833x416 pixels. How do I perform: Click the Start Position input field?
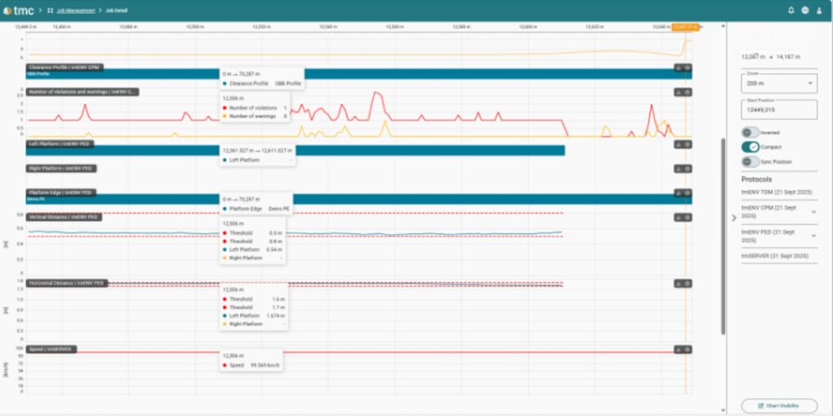(778, 110)
